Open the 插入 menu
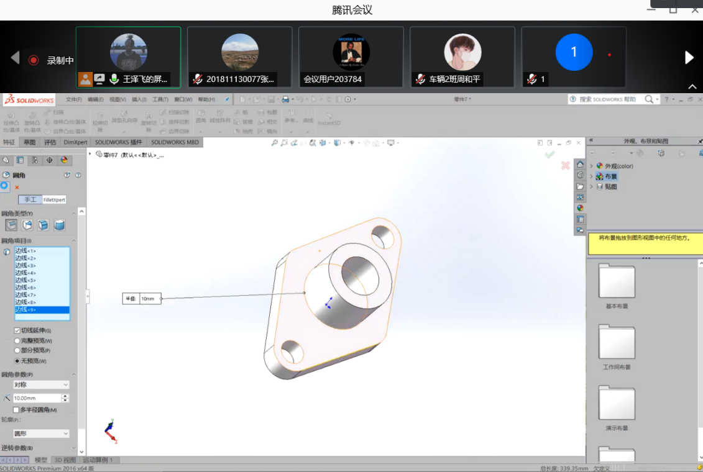This screenshot has width=703, height=472. 138,99
